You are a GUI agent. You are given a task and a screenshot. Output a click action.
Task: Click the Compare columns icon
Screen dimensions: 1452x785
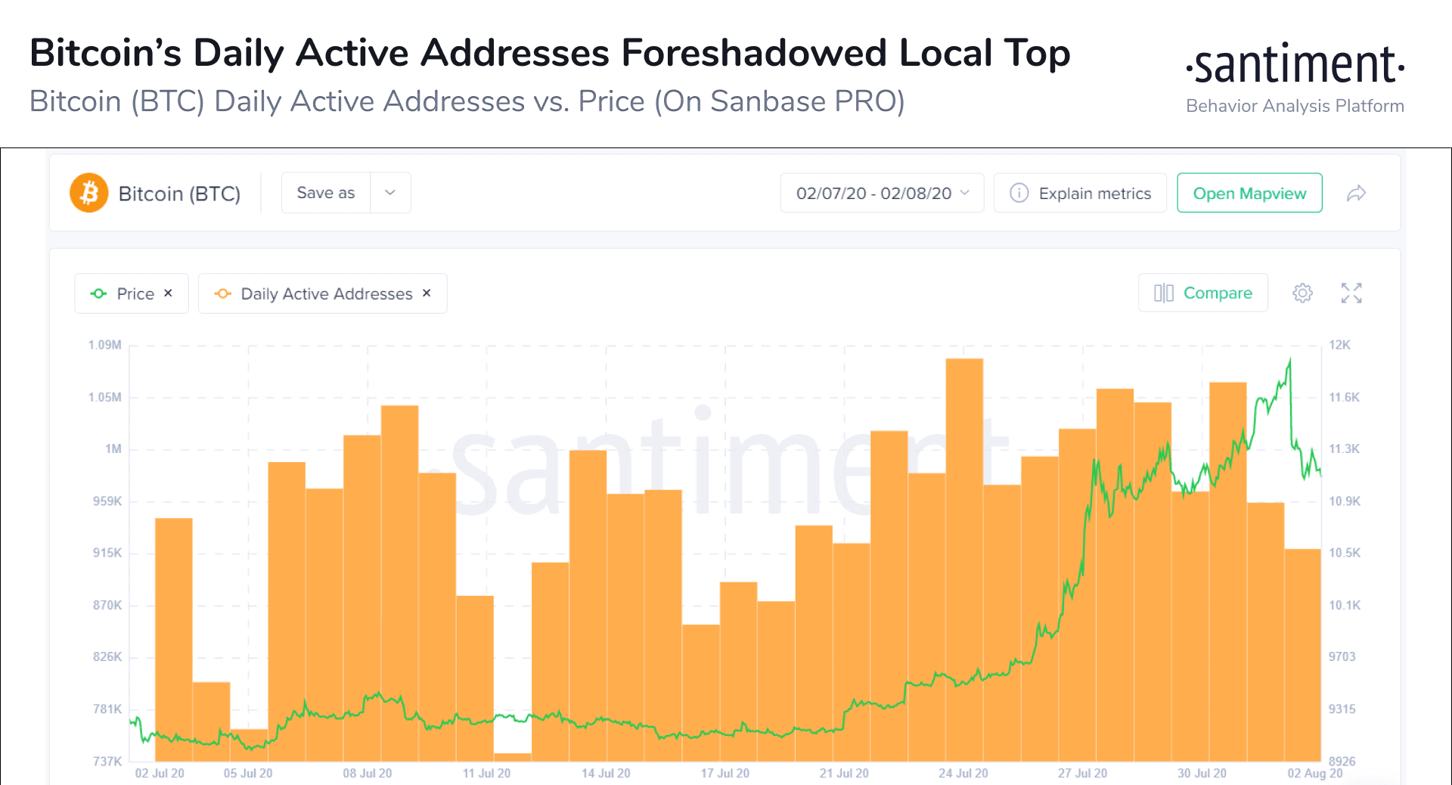(1164, 293)
